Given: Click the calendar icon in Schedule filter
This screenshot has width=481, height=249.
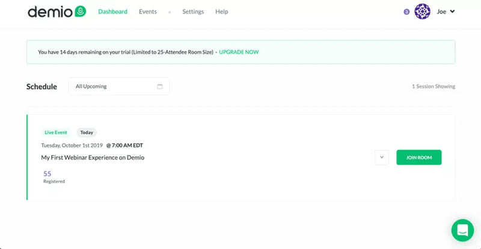Looking at the screenshot, I should 160,87.
